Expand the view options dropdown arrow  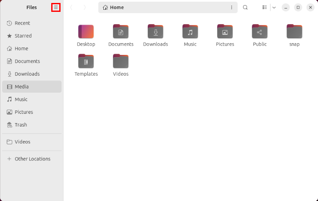tap(274, 7)
